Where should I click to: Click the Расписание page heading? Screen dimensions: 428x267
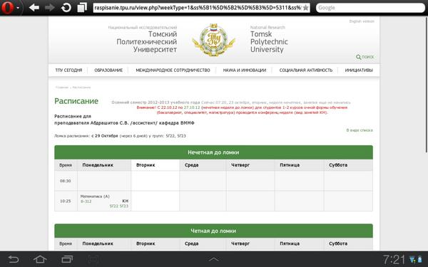click(x=76, y=101)
